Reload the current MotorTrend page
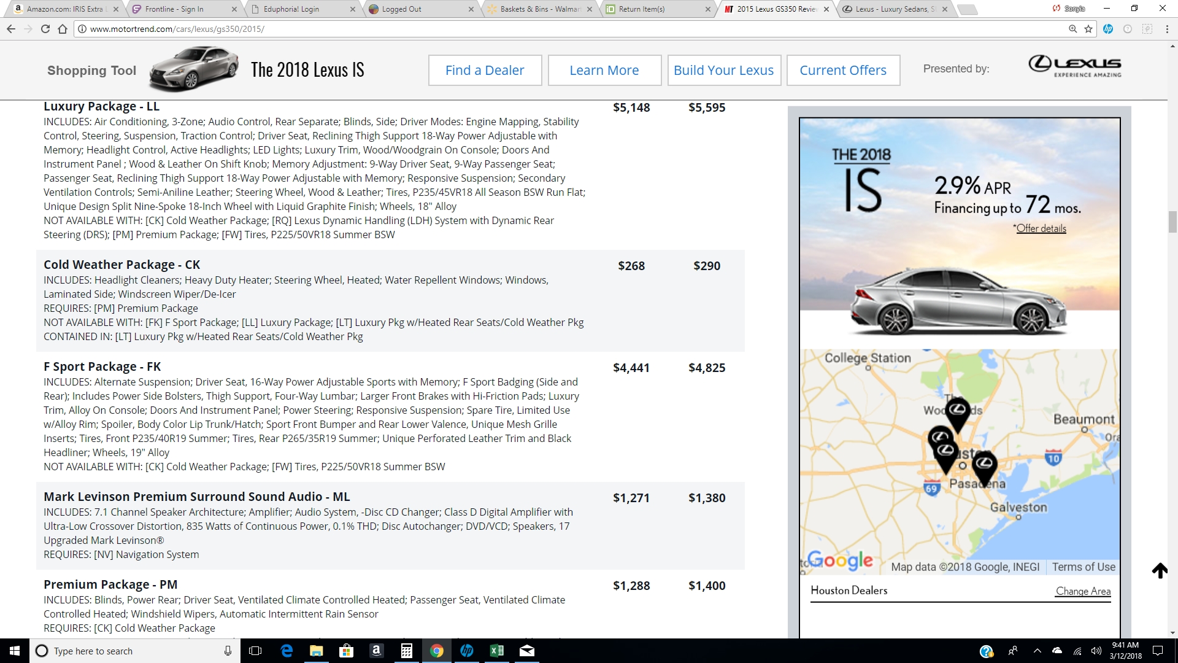 point(46,28)
